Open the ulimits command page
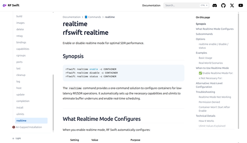Image resolution: width=247 pixels, height=143 pixels. click(20, 114)
